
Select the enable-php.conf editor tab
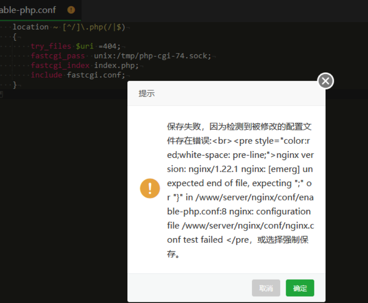coord(40,10)
